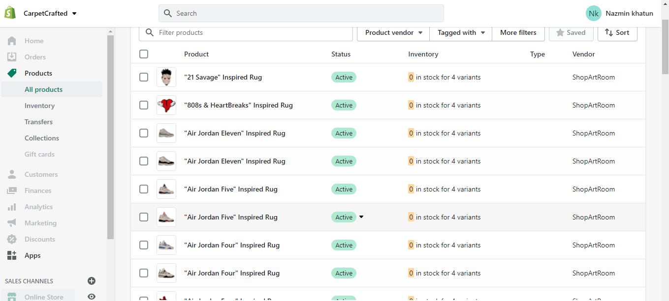Open Collections in the Products submenu
The width and height of the screenshot is (669, 301).
point(42,138)
